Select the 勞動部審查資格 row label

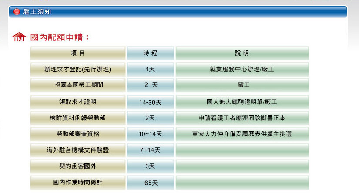(77, 134)
